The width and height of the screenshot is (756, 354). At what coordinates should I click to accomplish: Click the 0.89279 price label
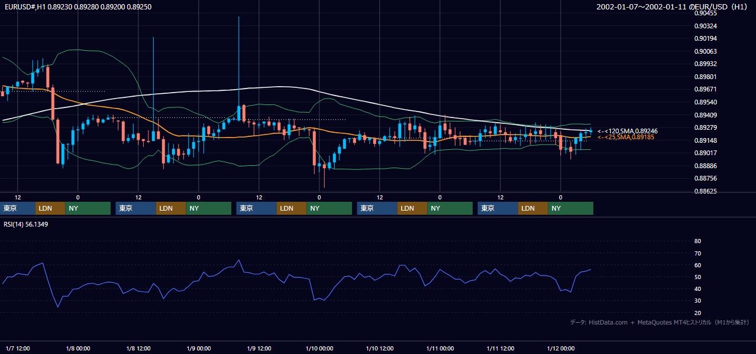pos(706,127)
